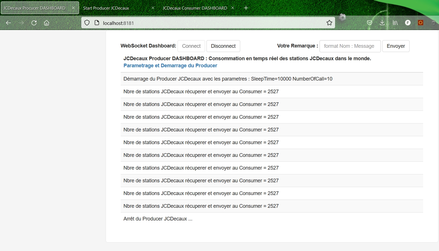This screenshot has width=439, height=251.
Task: Open the Pocket save icon
Action: (369, 23)
